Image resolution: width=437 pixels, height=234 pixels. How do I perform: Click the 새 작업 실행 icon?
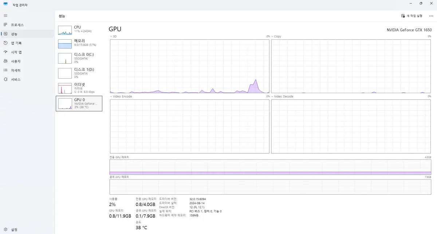pos(403,16)
